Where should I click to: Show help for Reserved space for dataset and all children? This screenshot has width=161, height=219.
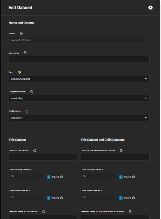tap(130, 212)
